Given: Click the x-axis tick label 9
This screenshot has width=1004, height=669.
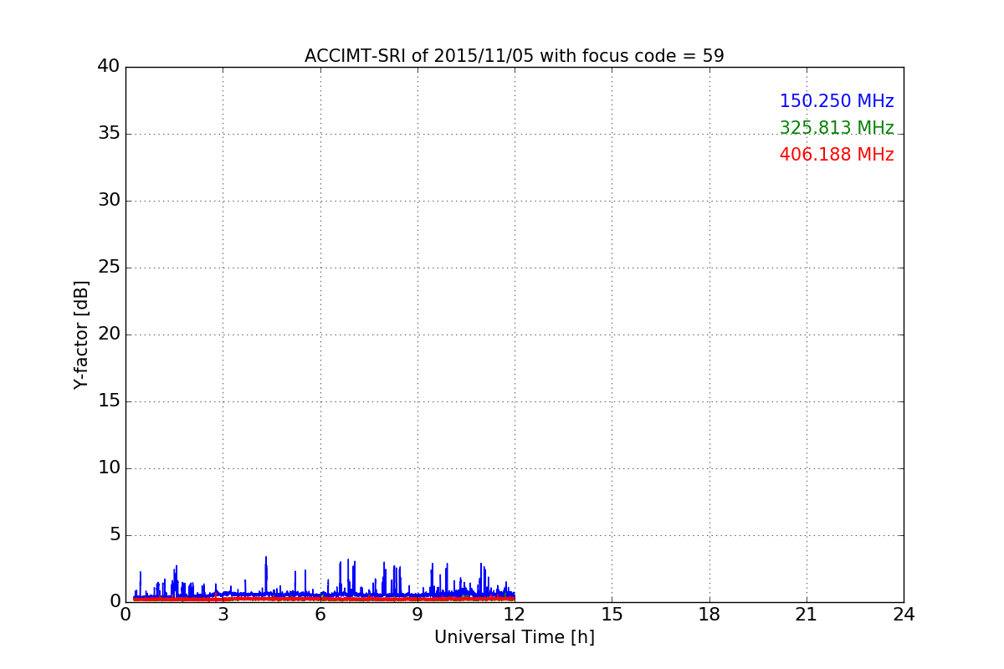Looking at the screenshot, I should click(x=417, y=615).
